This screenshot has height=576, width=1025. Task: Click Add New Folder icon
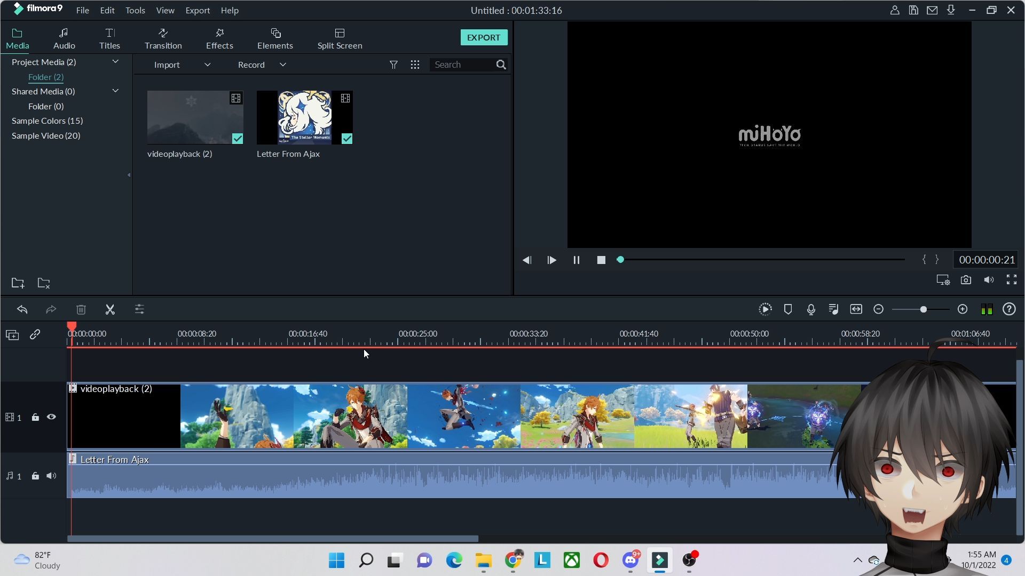click(x=18, y=283)
